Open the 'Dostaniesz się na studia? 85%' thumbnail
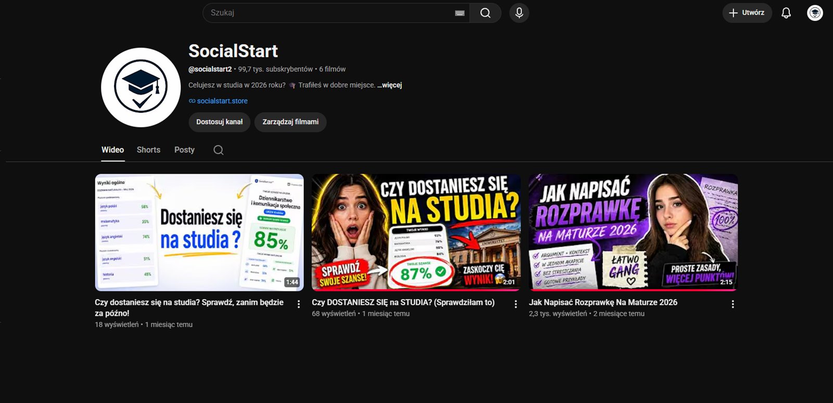This screenshot has height=403, width=833. click(x=199, y=232)
